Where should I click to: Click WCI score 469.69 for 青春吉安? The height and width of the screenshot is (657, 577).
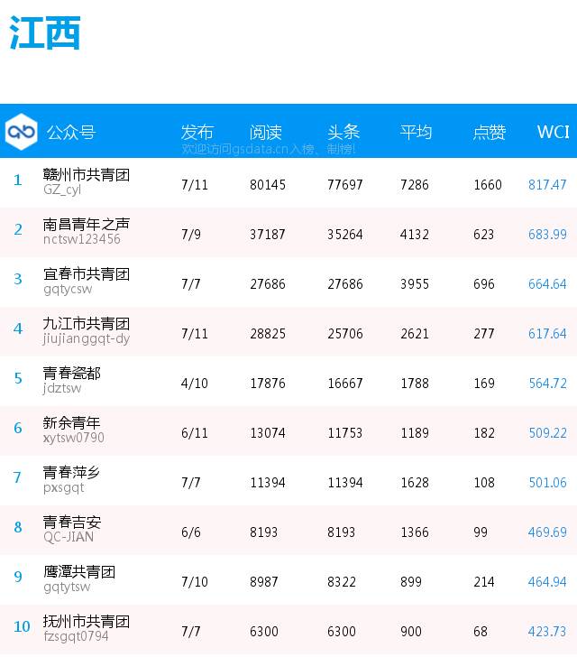pos(547,532)
